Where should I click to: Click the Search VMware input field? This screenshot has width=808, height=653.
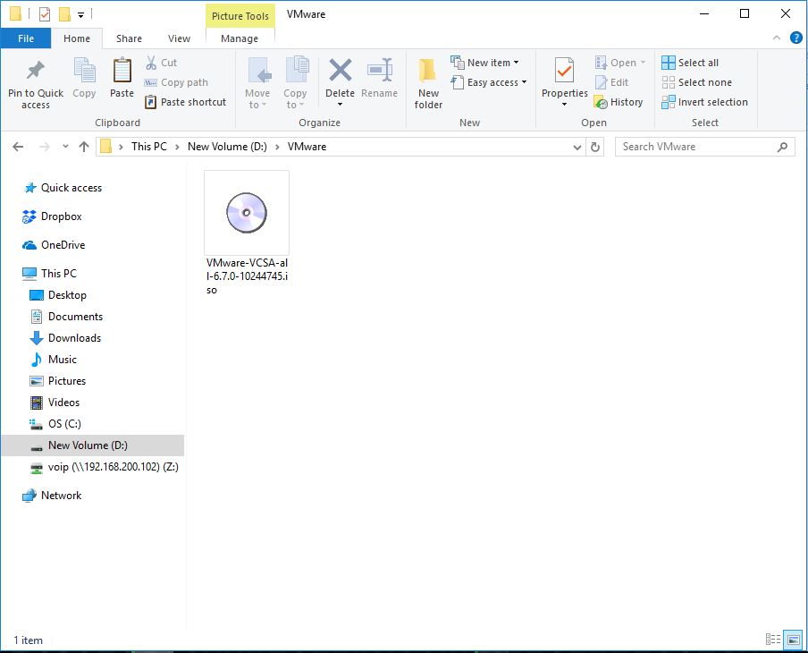point(695,147)
